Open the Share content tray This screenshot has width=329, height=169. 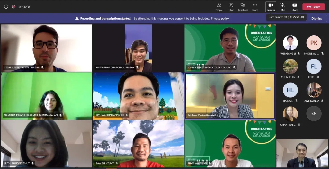[x=295, y=7]
